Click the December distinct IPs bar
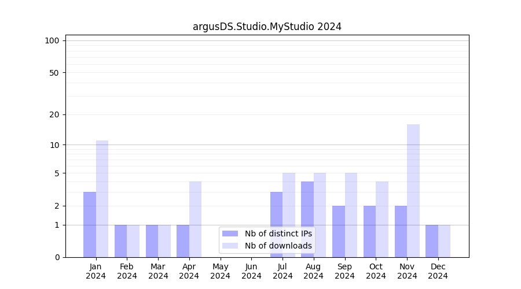Image resolution: width=521 pixels, height=289 pixels. (x=432, y=241)
